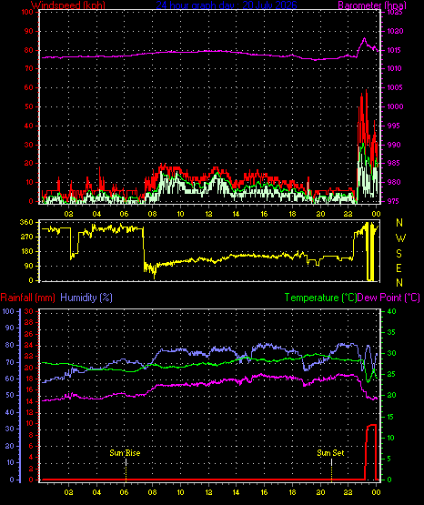Screen dimensions: 424x505
Task: Click the 975 barometer axis value
Action: click(393, 201)
